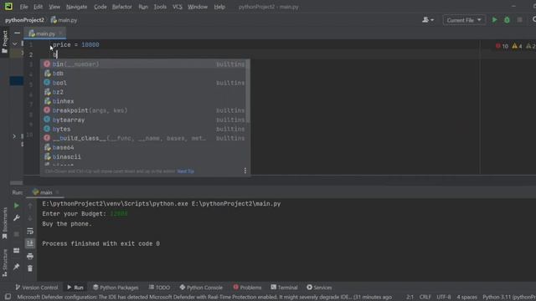Image resolution: width=536 pixels, height=301 pixels.
Task: Open the File menu
Action: pyautogui.click(x=23, y=7)
